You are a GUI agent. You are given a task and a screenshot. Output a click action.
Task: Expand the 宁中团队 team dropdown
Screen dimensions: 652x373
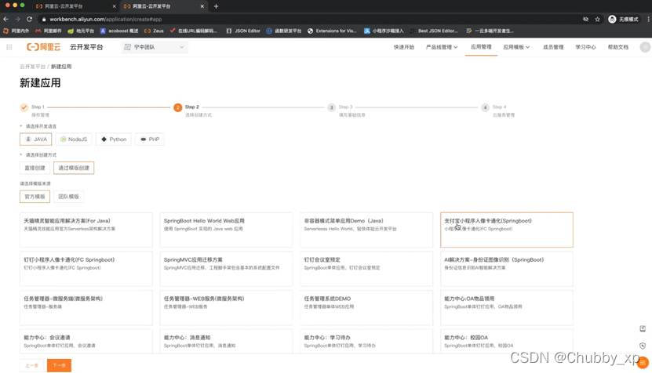pos(155,47)
